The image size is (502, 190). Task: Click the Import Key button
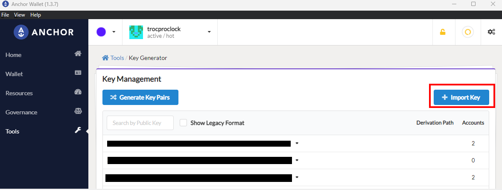coord(461,97)
